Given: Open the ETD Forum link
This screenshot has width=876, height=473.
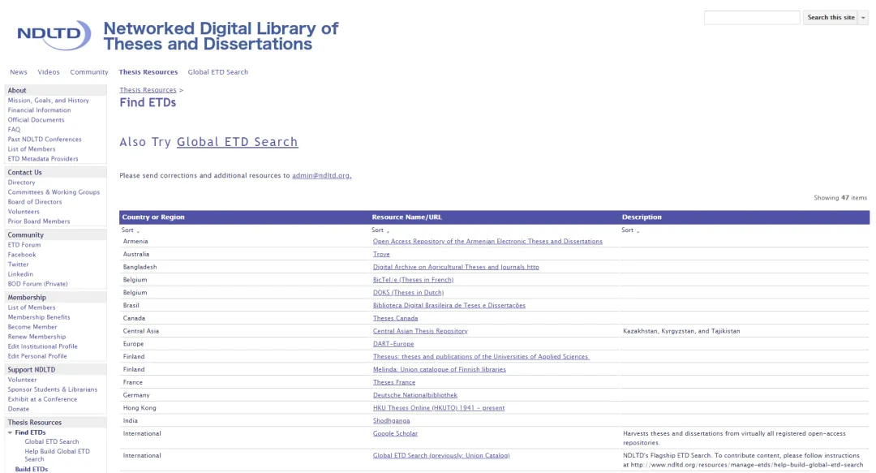Looking at the screenshot, I should point(24,245).
